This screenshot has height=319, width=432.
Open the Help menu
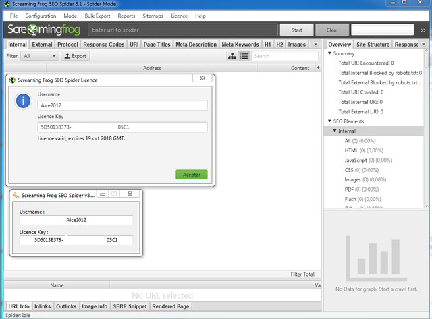click(200, 16)
